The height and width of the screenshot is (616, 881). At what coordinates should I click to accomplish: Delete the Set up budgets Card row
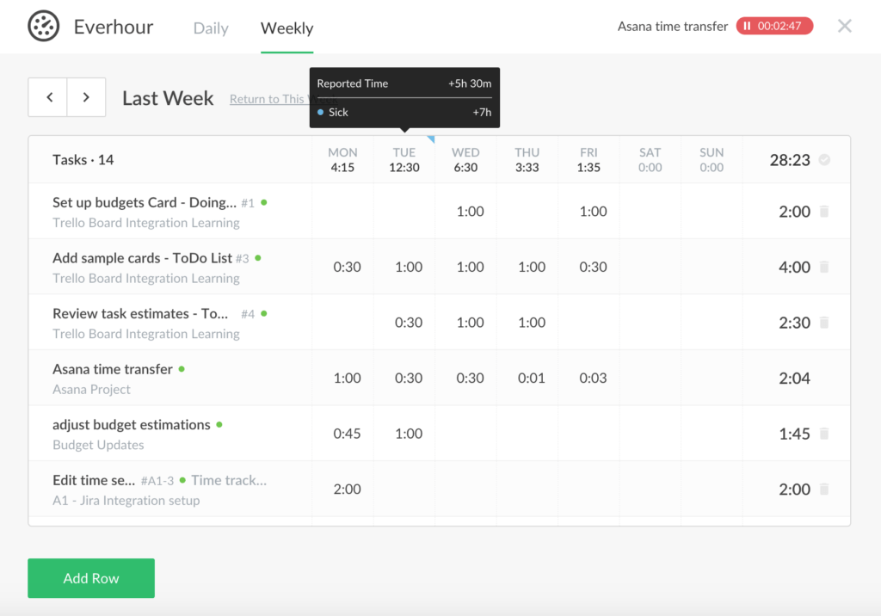coord(824,212)
